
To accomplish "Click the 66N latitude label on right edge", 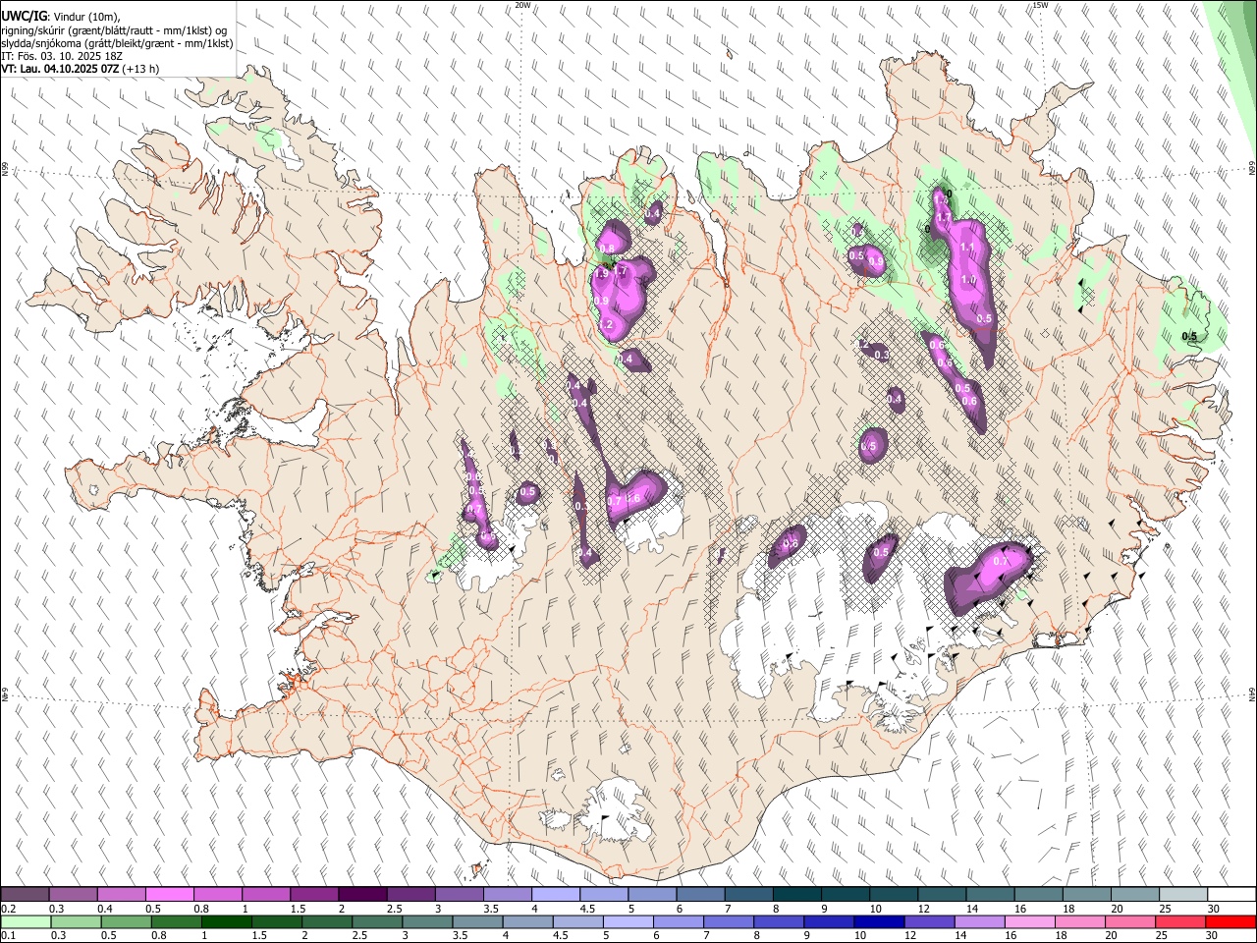I will point(1252,170).
